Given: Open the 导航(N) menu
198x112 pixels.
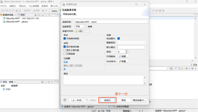Looking at the screenshot, I should click(x=22, y=6).
